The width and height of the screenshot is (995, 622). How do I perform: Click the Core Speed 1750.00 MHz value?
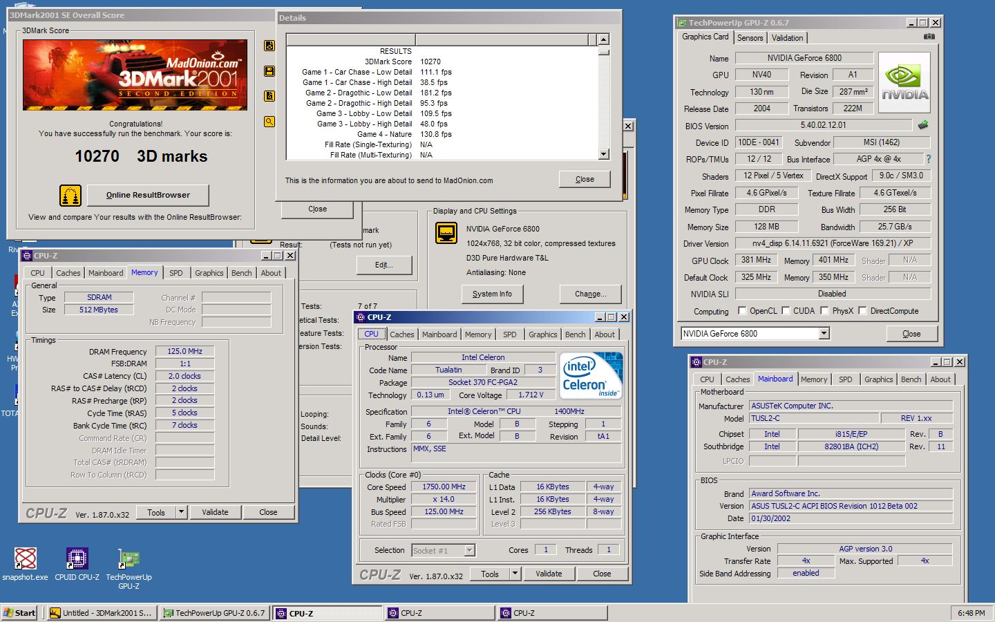(x=444, y=487)
